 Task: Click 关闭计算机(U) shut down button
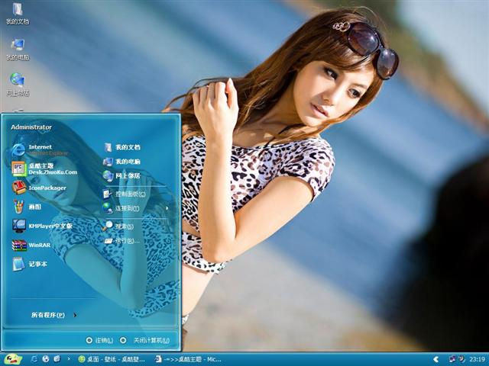(x=145, y=341)
